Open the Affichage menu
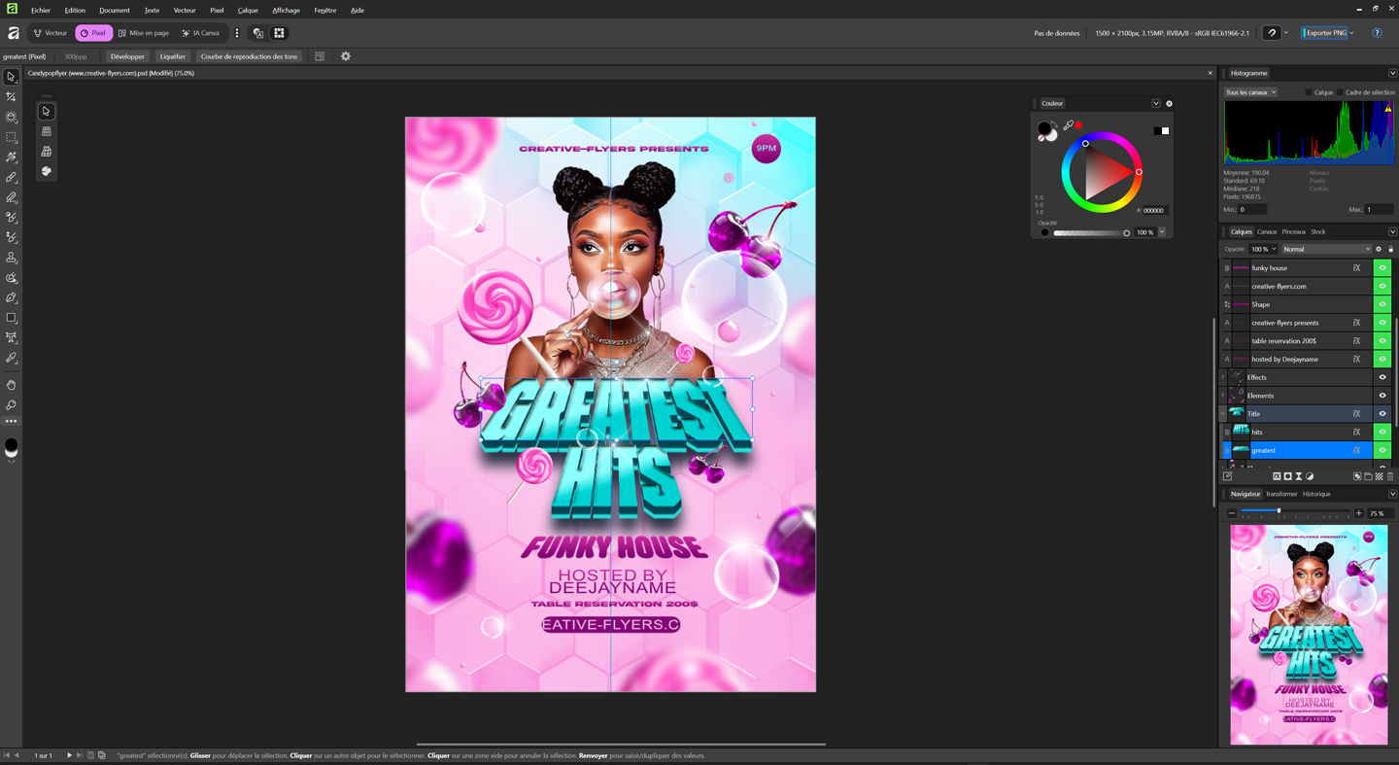This screenshot has height=765, width=1399. (287, 10)
